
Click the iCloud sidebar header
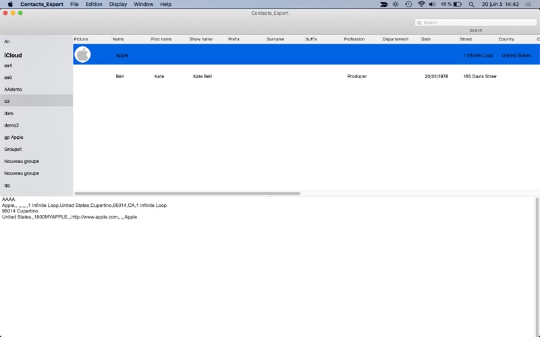click(13, 55)
